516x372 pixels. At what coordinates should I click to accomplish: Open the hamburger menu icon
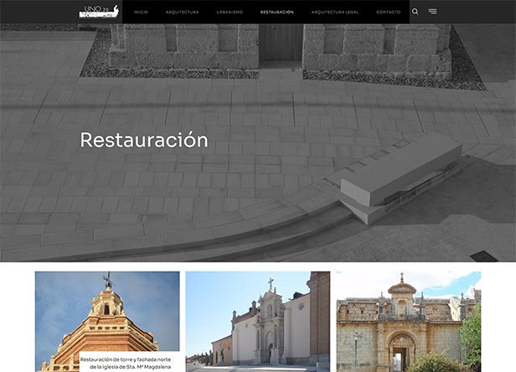coord(433,12)
